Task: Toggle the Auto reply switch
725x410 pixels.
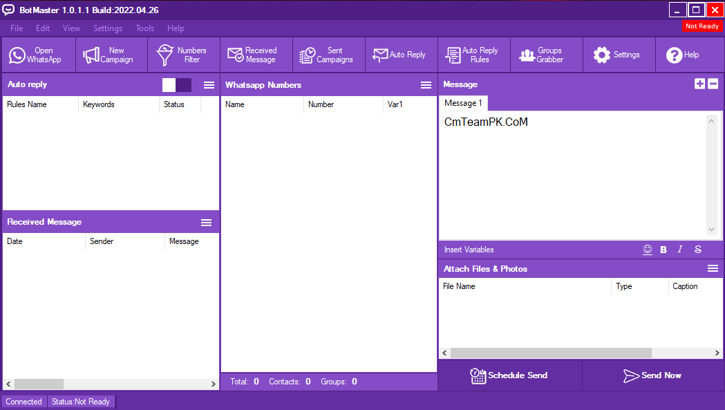Action: point(177,84)
